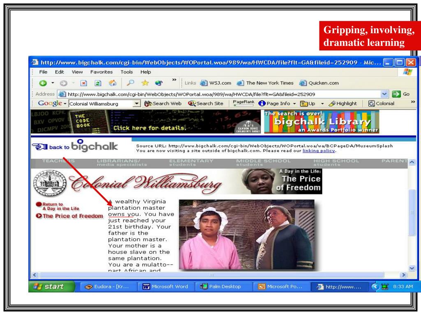Expand the address bar history dropdown
Viewport: 421px width, 315px height.
pyautogui.click(x=384, y=94)
